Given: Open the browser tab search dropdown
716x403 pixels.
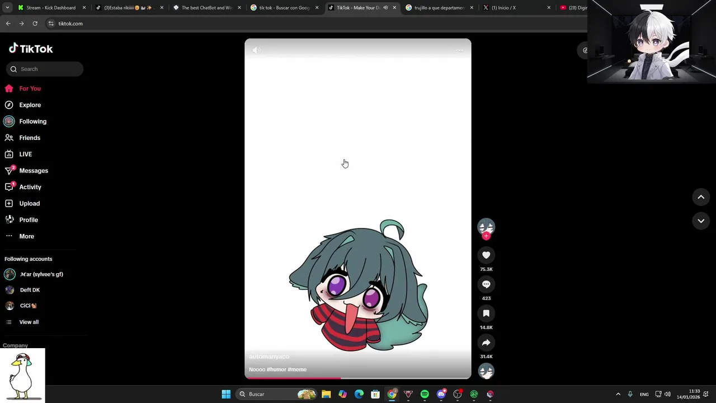Looking at the screenshot, I should tap(7, 8).
